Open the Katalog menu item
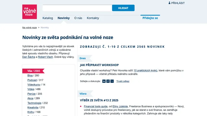Image resolution: width=207 pixels, height=116 pixels. coord(48,18)
